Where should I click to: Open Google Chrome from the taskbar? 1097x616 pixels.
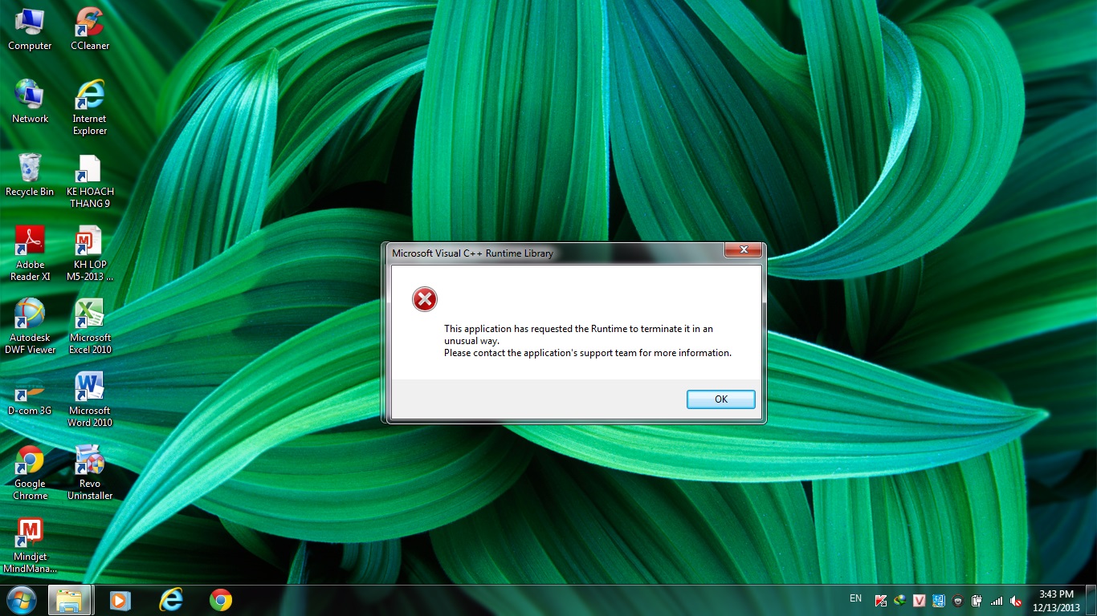[221, 600]
